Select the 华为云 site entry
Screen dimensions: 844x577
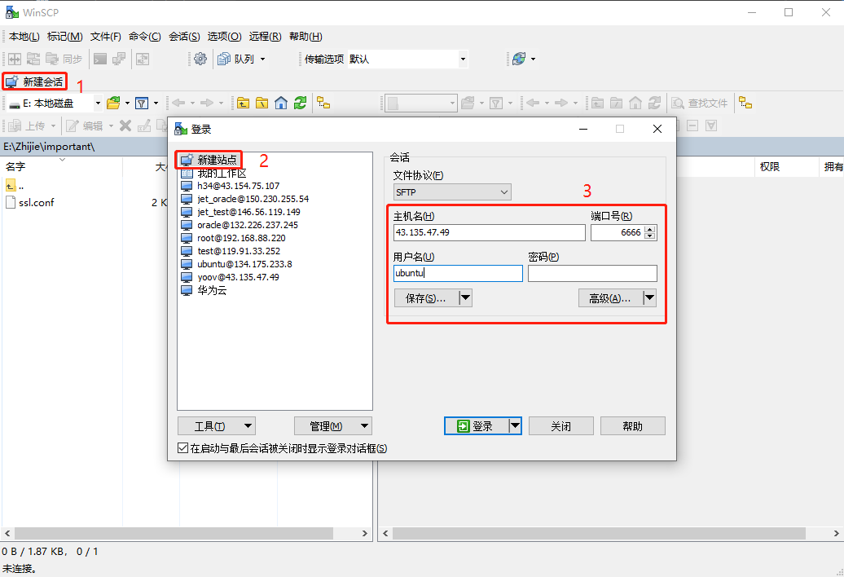tap(212, 290)
